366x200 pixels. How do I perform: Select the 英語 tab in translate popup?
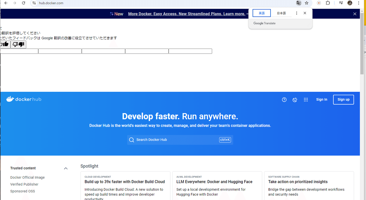tap(262, 13)
